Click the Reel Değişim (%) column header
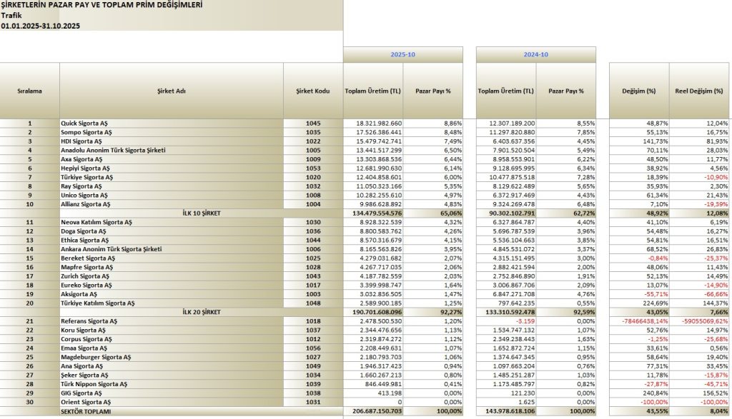732x419 pixels. click(700, 91)
